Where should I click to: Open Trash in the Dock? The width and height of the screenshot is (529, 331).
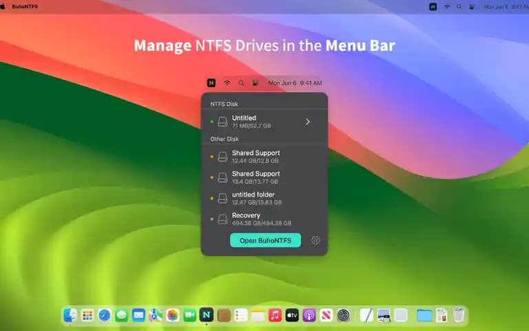tap(459, 314)
